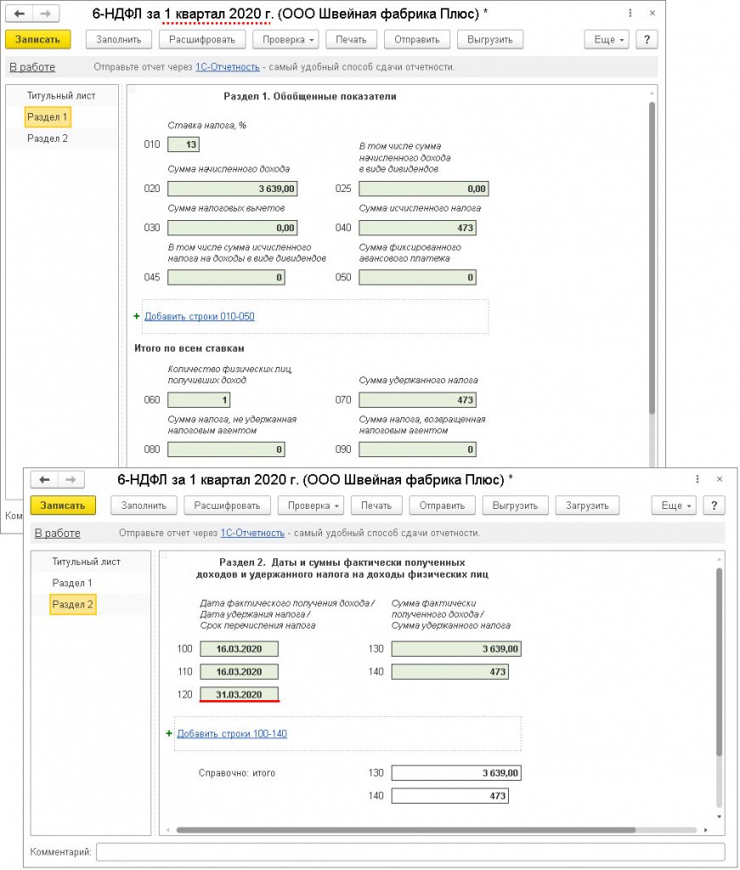The height and width of the screenshot is (870, 740).
Task: Click В работе status link in front window
Action: (57, 534)
